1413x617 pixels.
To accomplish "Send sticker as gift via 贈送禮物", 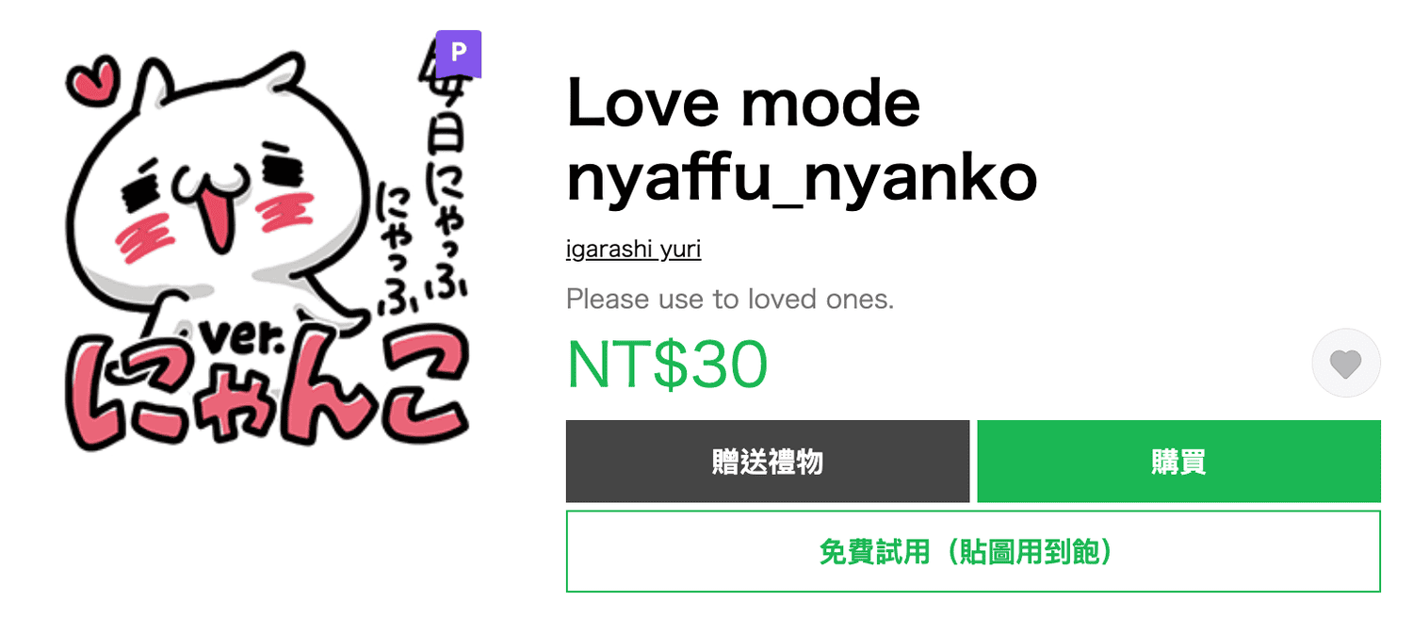I will point(768,462).
